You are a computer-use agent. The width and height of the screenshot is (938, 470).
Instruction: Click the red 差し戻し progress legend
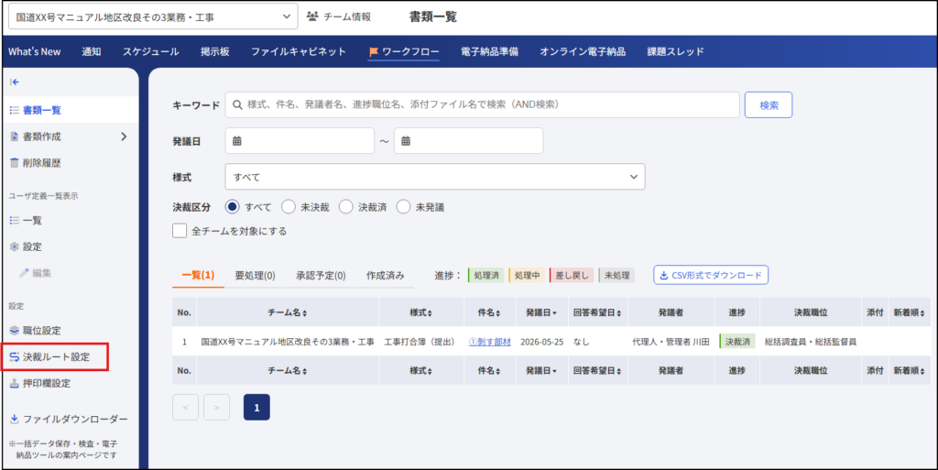click(572, 276)
